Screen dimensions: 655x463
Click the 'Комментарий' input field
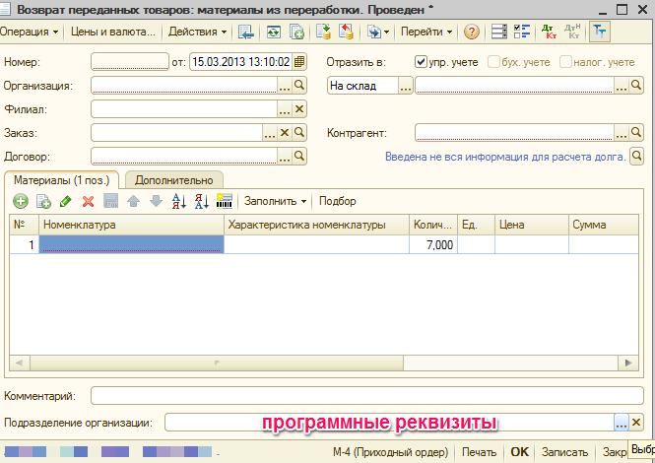[365, 396]
